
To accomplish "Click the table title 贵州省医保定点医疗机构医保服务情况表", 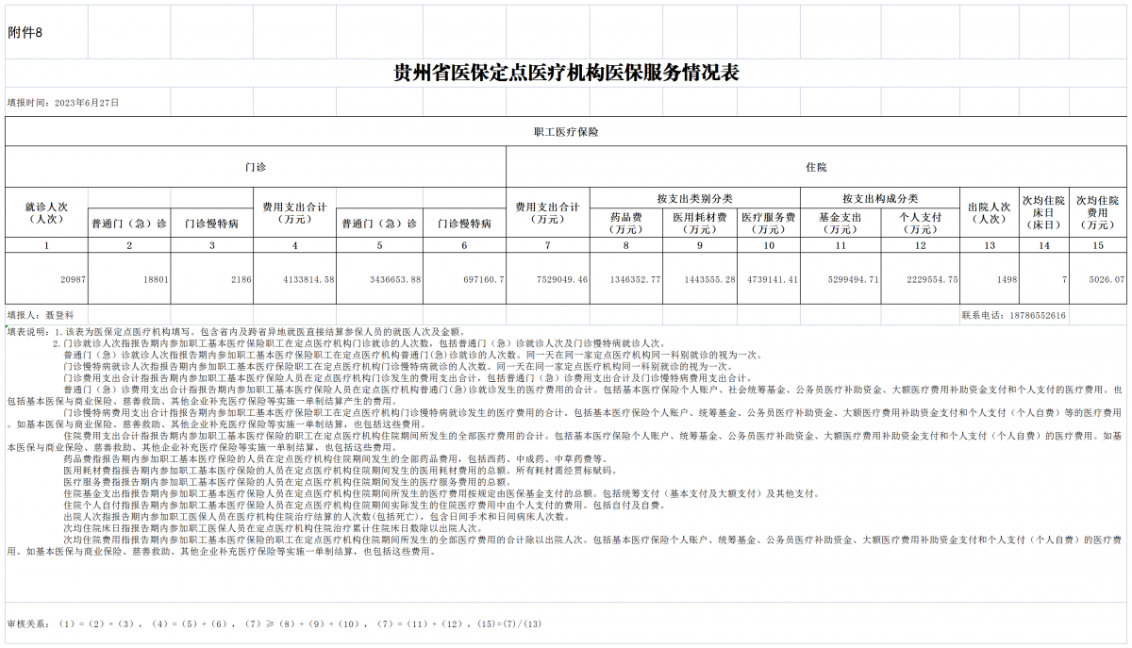I will point(566,75).
